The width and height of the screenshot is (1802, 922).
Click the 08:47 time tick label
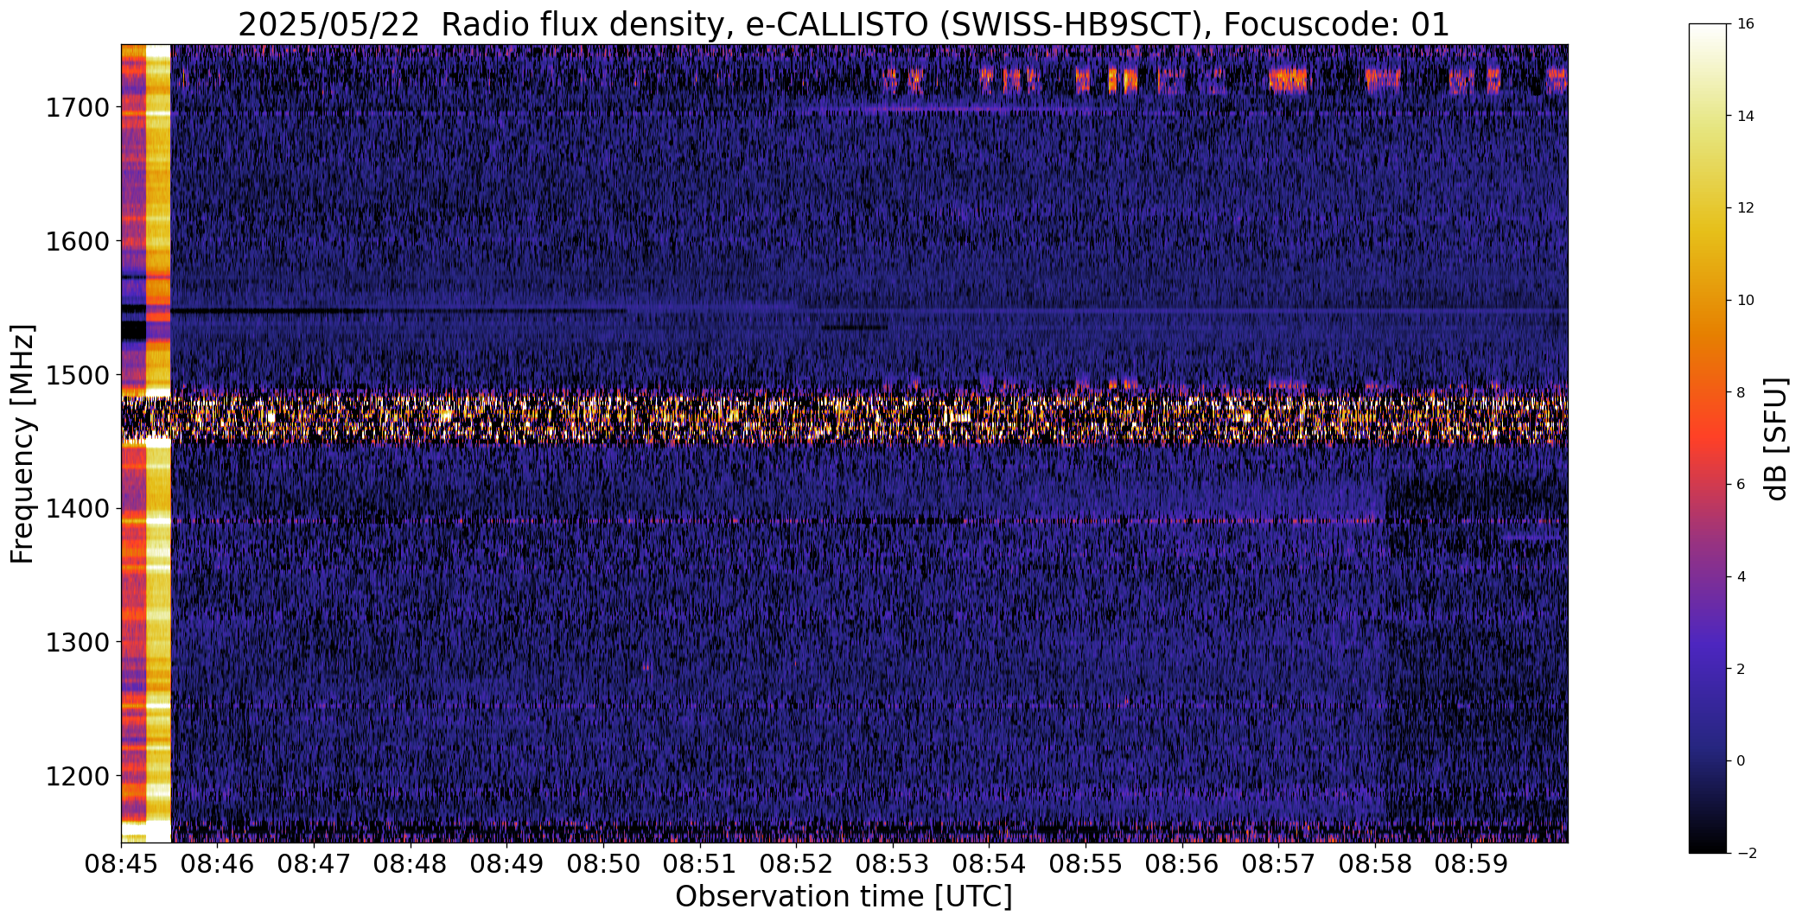(314, 864)
